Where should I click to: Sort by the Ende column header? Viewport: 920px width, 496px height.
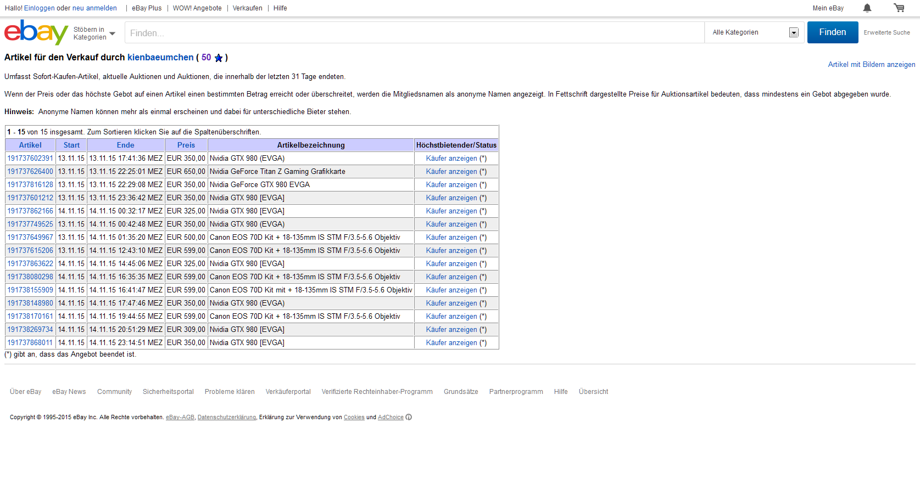click(125, 145)
